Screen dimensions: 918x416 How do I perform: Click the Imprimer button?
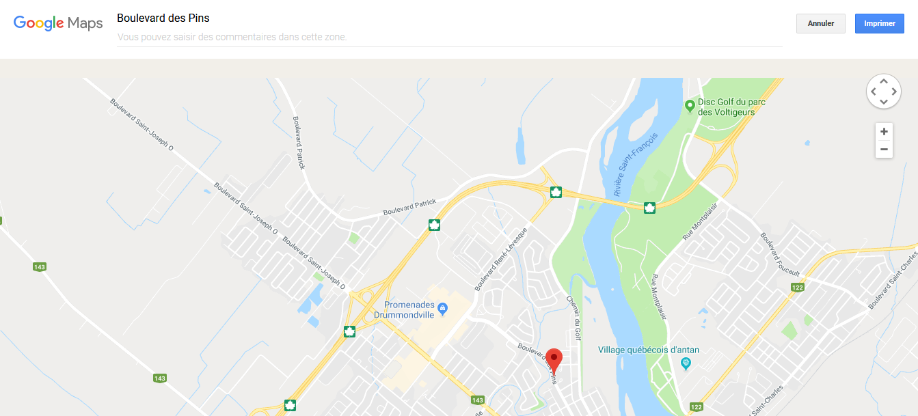tap(880, 23)
